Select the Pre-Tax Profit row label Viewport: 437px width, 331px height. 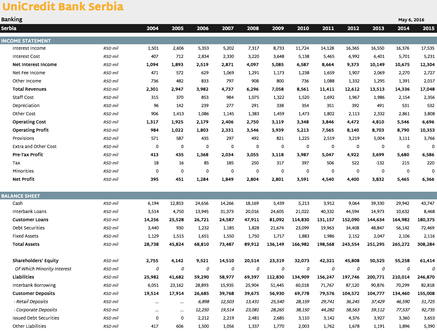pyautogui.click(x=28, y=155)
